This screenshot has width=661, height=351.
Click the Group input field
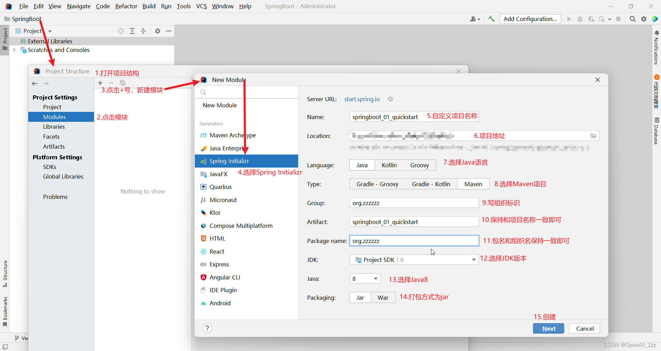point(414,203)
